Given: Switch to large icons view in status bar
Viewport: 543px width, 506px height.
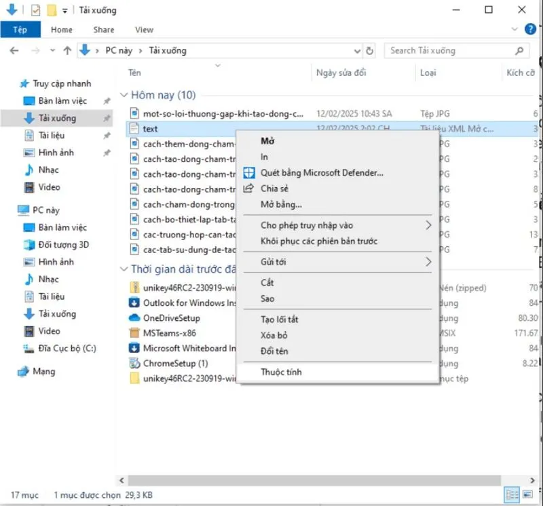Looking at the screenshot, I should (527, 494).
